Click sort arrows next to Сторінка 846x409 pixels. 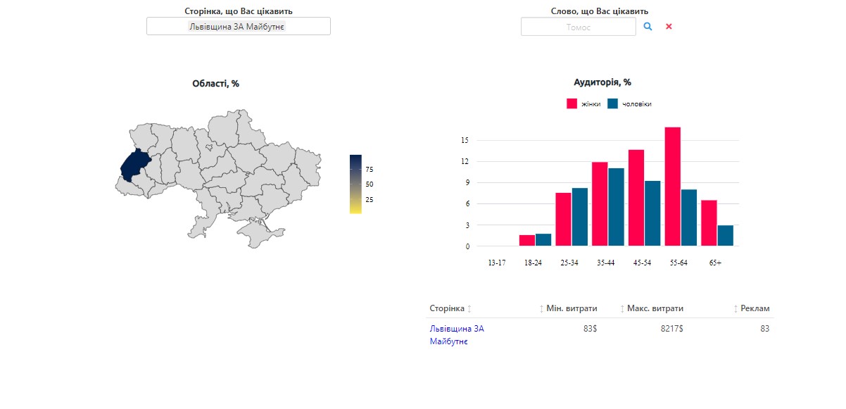[469, 309]
